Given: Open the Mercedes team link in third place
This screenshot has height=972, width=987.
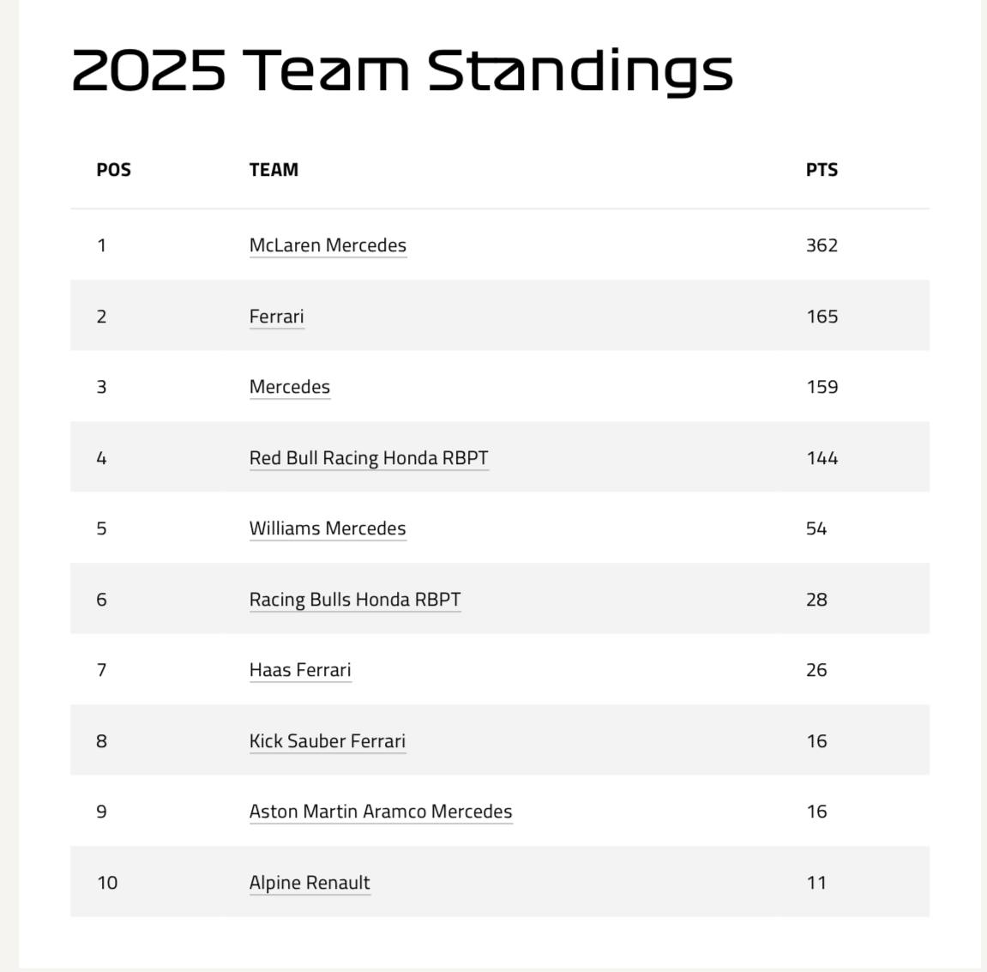Looking at the screenshot, I should pos(289,387).
